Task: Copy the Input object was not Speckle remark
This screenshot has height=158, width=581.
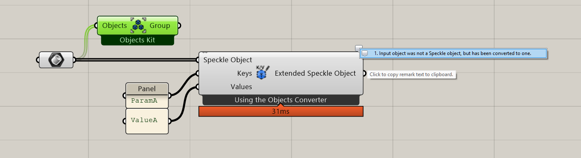Action: (x=453, y=53)
